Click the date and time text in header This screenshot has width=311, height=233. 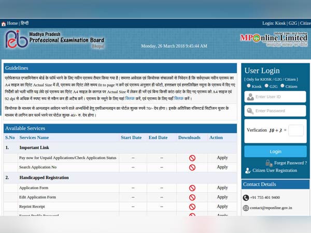point(174,46)
